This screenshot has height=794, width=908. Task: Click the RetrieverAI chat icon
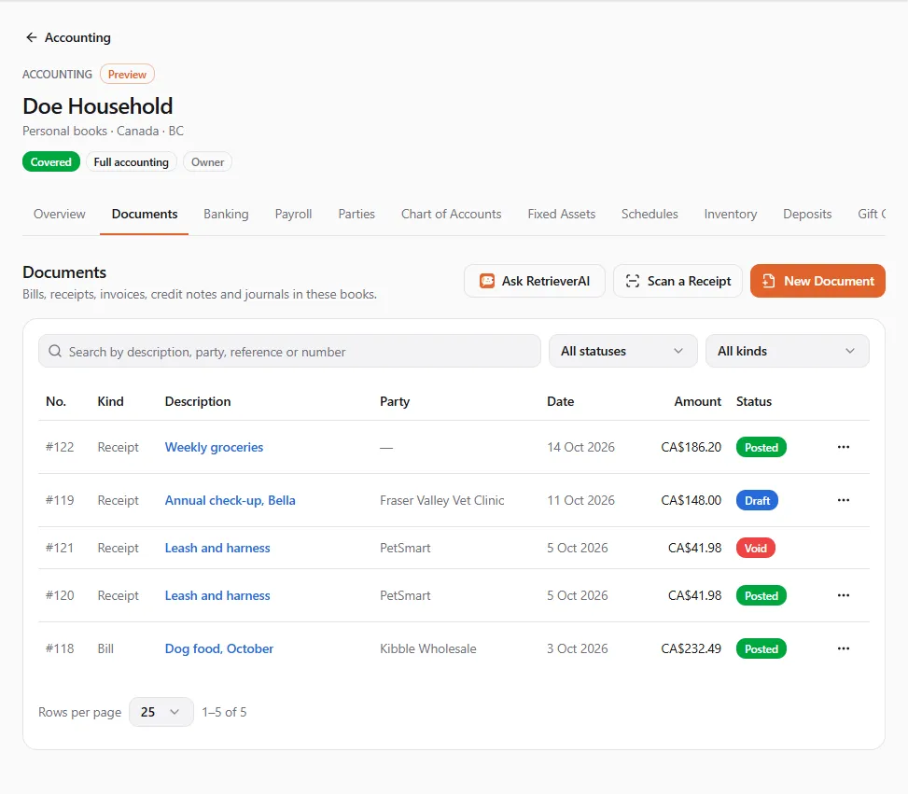(487, 282)
